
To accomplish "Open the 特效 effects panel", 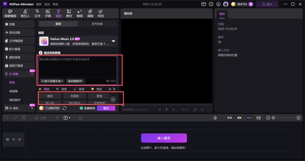I will (100, 14).
